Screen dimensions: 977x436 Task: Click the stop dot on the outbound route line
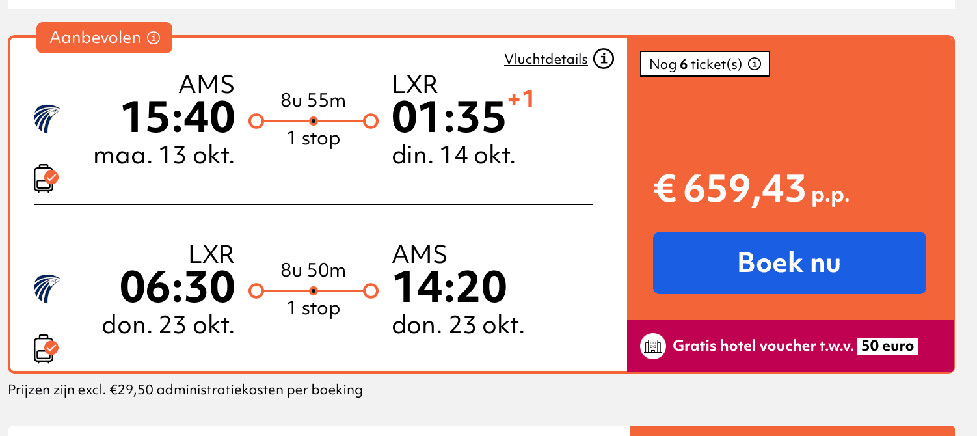click(x=314, y=121)
